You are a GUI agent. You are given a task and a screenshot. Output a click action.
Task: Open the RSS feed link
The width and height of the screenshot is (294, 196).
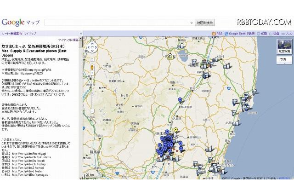point(219,34)
